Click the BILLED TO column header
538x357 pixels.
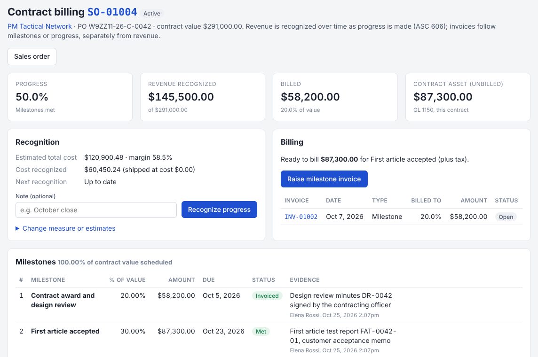click(426, 201)
